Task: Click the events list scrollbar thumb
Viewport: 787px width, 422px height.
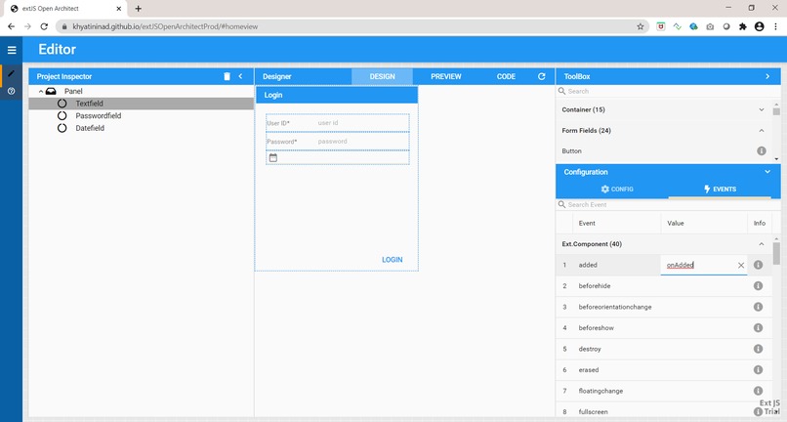Action: pos(776,253)
